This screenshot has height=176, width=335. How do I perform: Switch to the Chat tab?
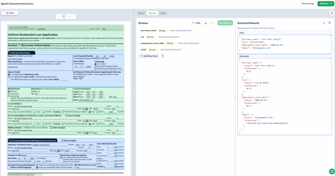coord(163,13)
